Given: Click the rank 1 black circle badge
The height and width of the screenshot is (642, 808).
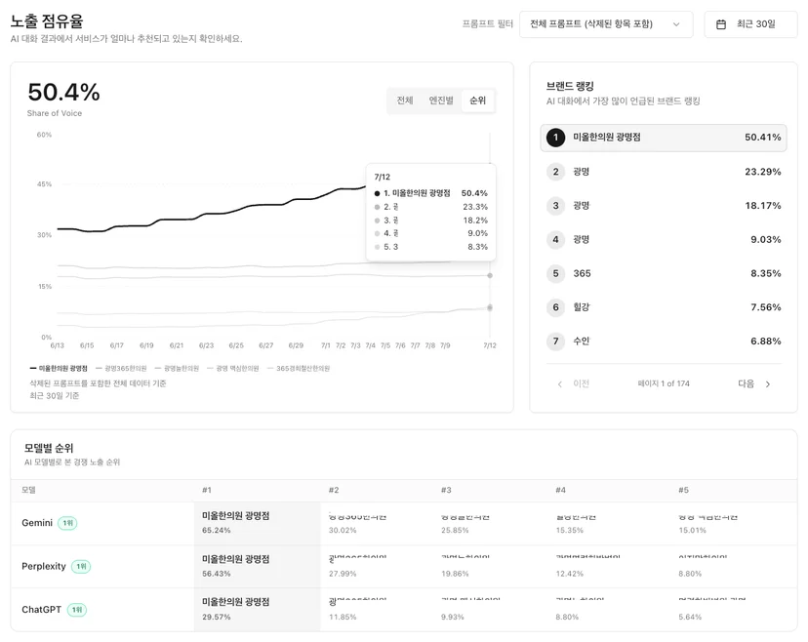Looking at the screenshot, I should click(x=555, y=138).
